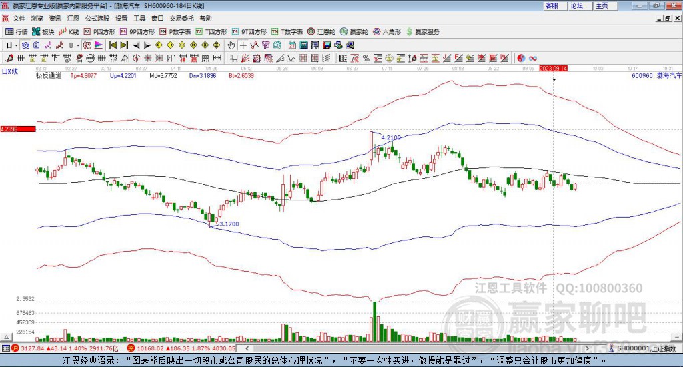The width and height of the screenshot is (683, 367).
Task: Open the 资讯 menu
Action: 55,18
